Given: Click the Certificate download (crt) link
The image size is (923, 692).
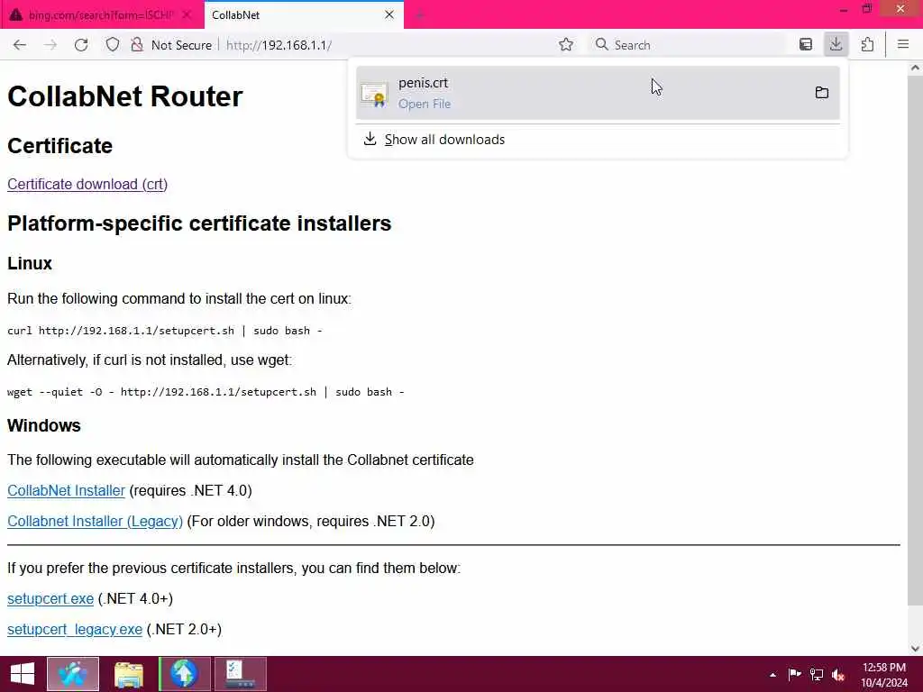Looking at the screenshot, I should pos(87,184).
